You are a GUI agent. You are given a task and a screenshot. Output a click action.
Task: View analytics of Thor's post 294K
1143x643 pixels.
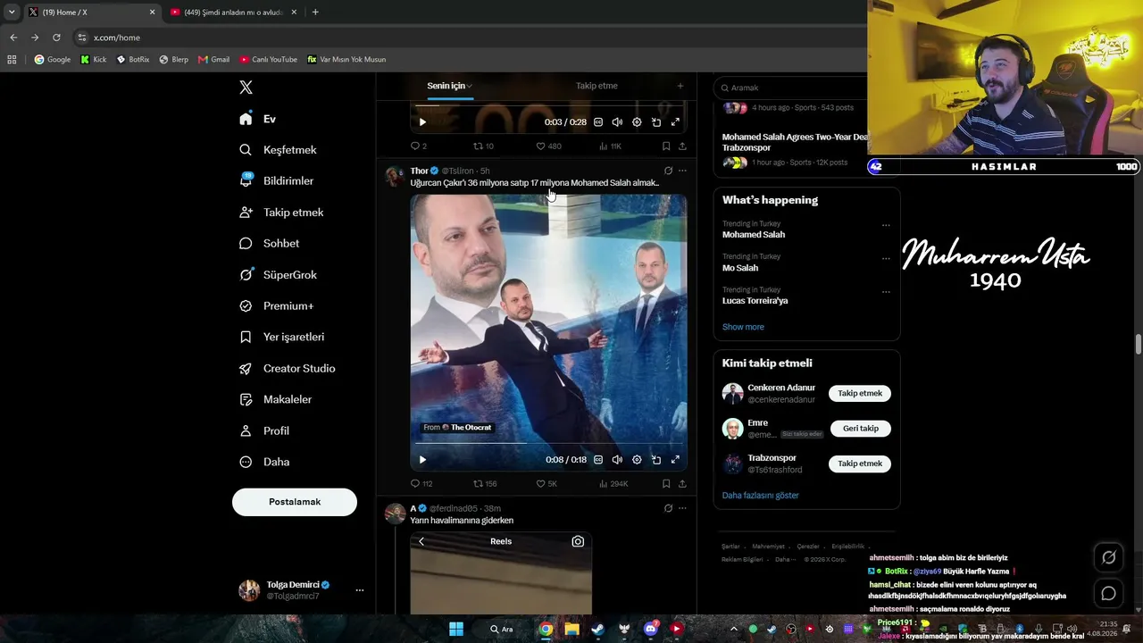[604, 484]
